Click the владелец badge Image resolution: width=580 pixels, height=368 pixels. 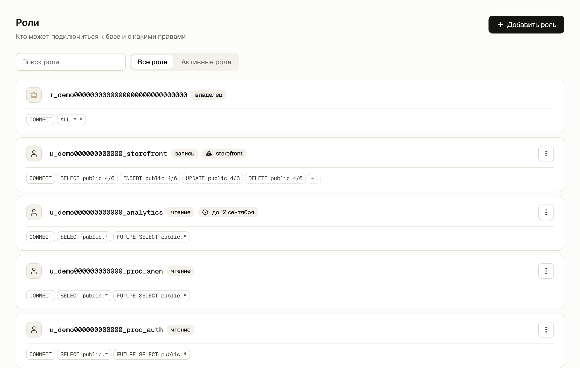(209, 95)
